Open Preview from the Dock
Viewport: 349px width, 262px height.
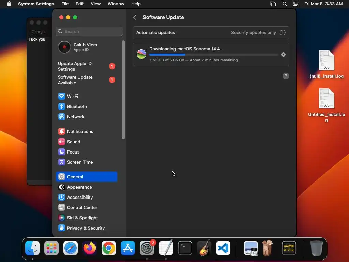click(x=251, y=248)
